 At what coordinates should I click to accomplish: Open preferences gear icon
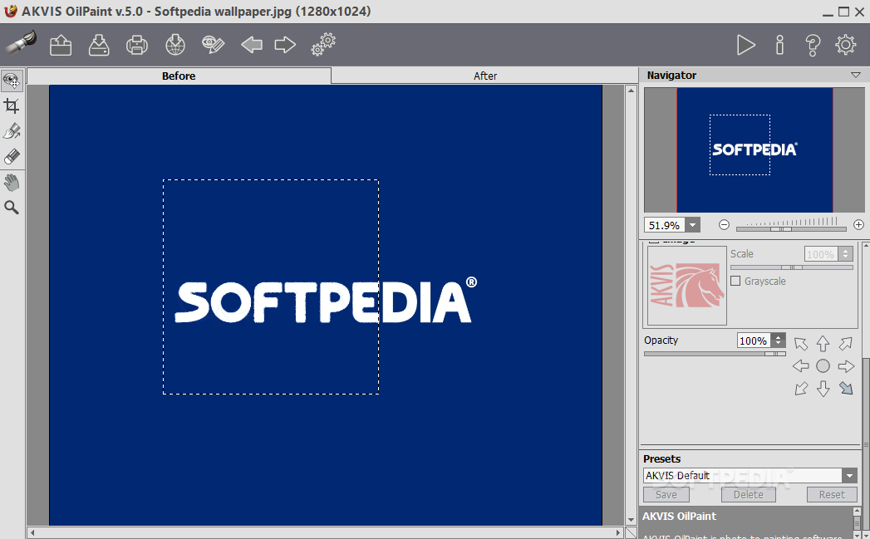[846, 45]
